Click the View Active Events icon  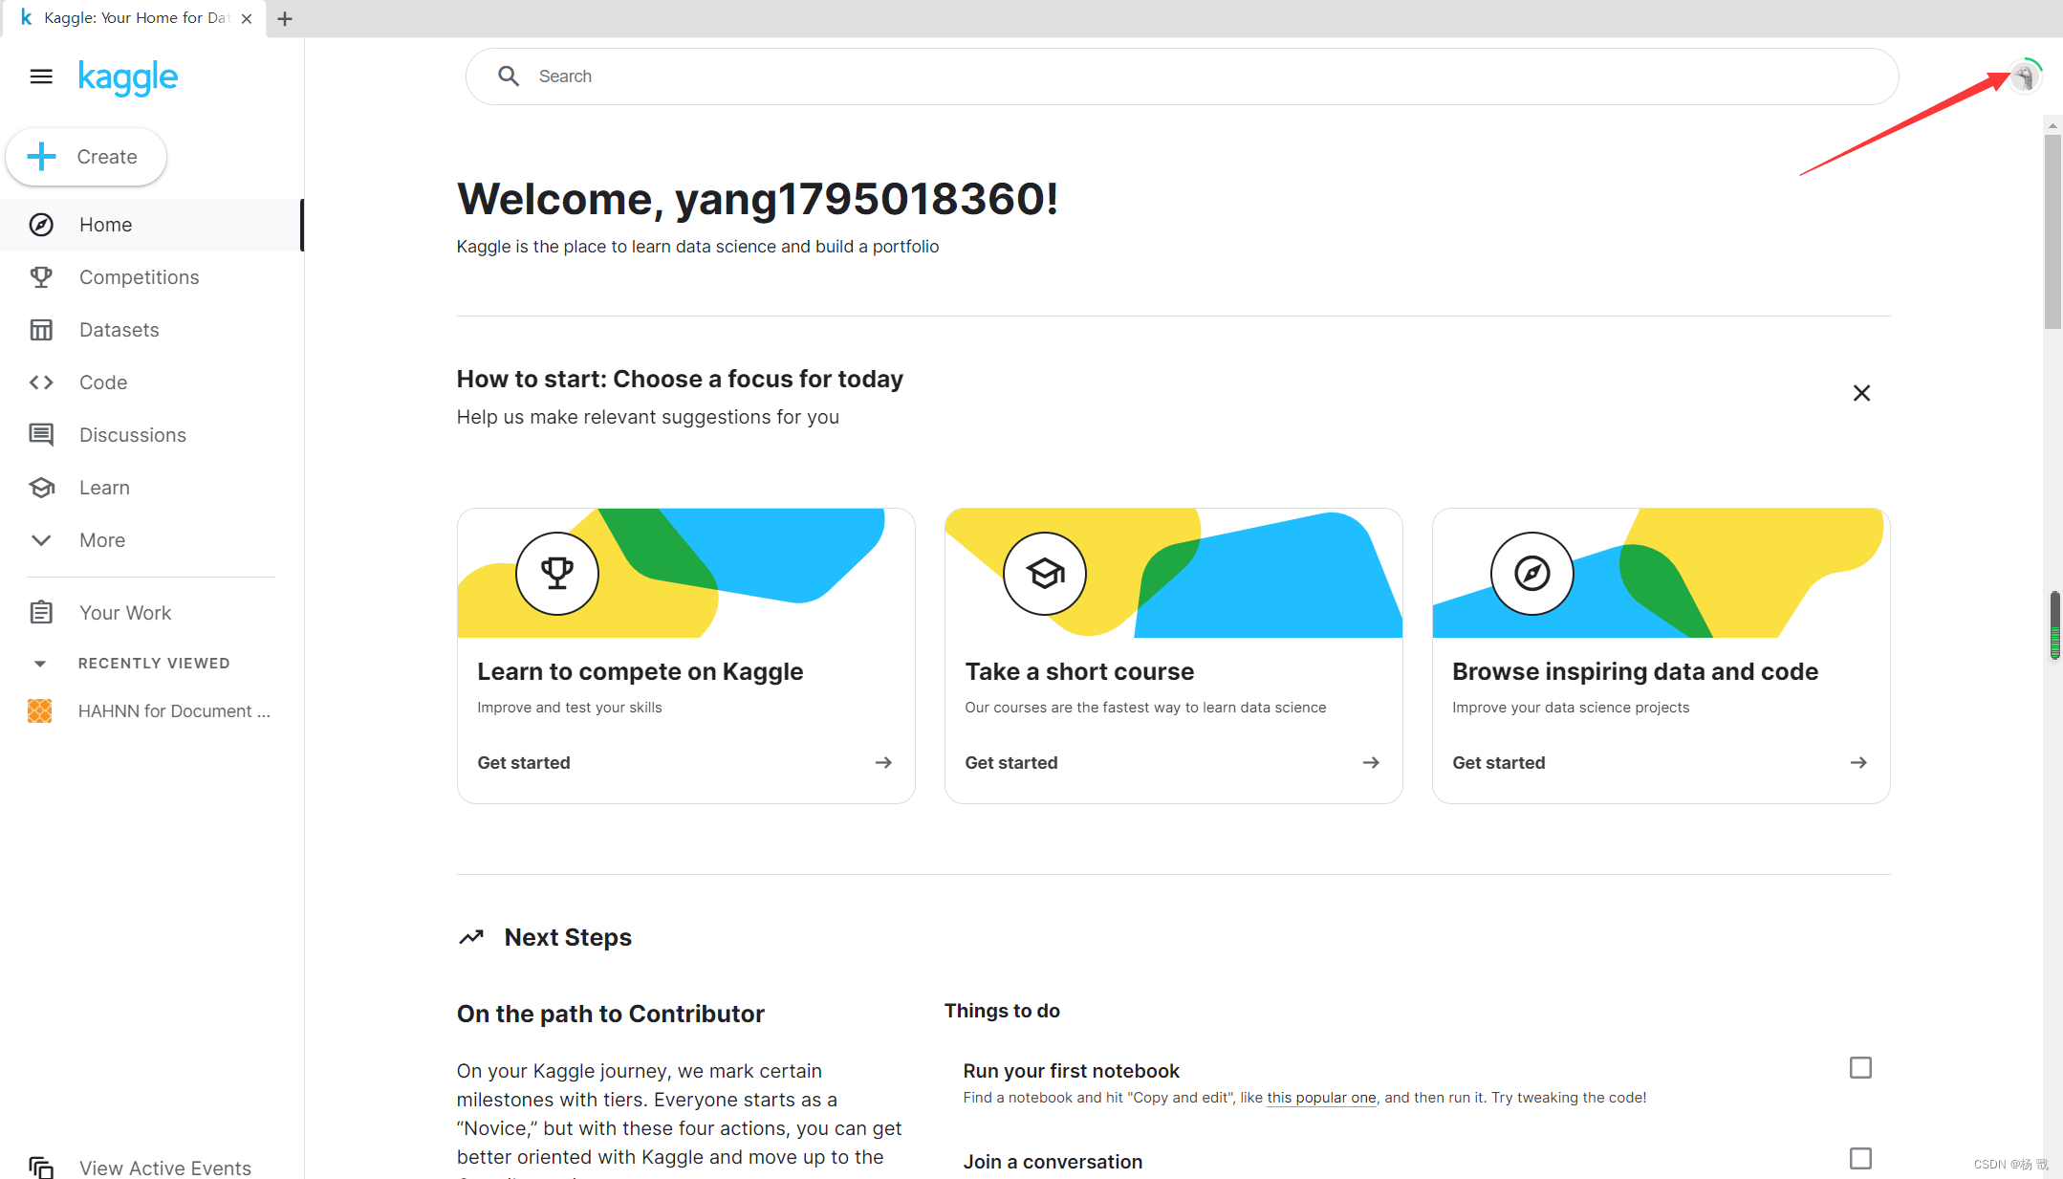tap(41, 1167)
